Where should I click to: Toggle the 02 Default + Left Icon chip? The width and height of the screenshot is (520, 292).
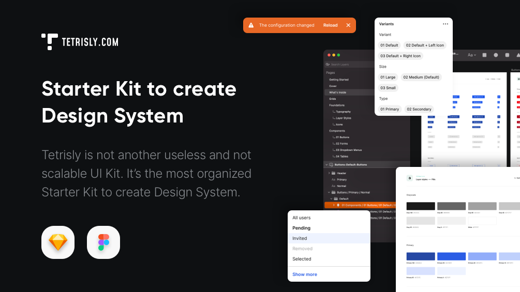pos(425,45)
